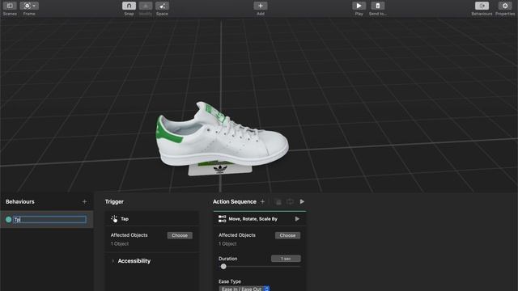Toggle the action sequence loop icon
518x291 pixels.
coord(290,201)
